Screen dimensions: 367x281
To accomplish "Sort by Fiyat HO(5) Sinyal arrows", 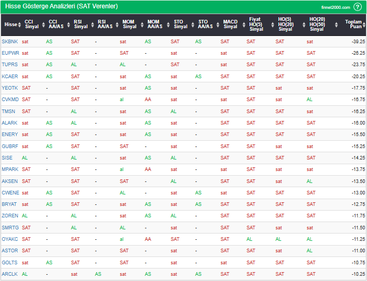I will coord(273,25).
